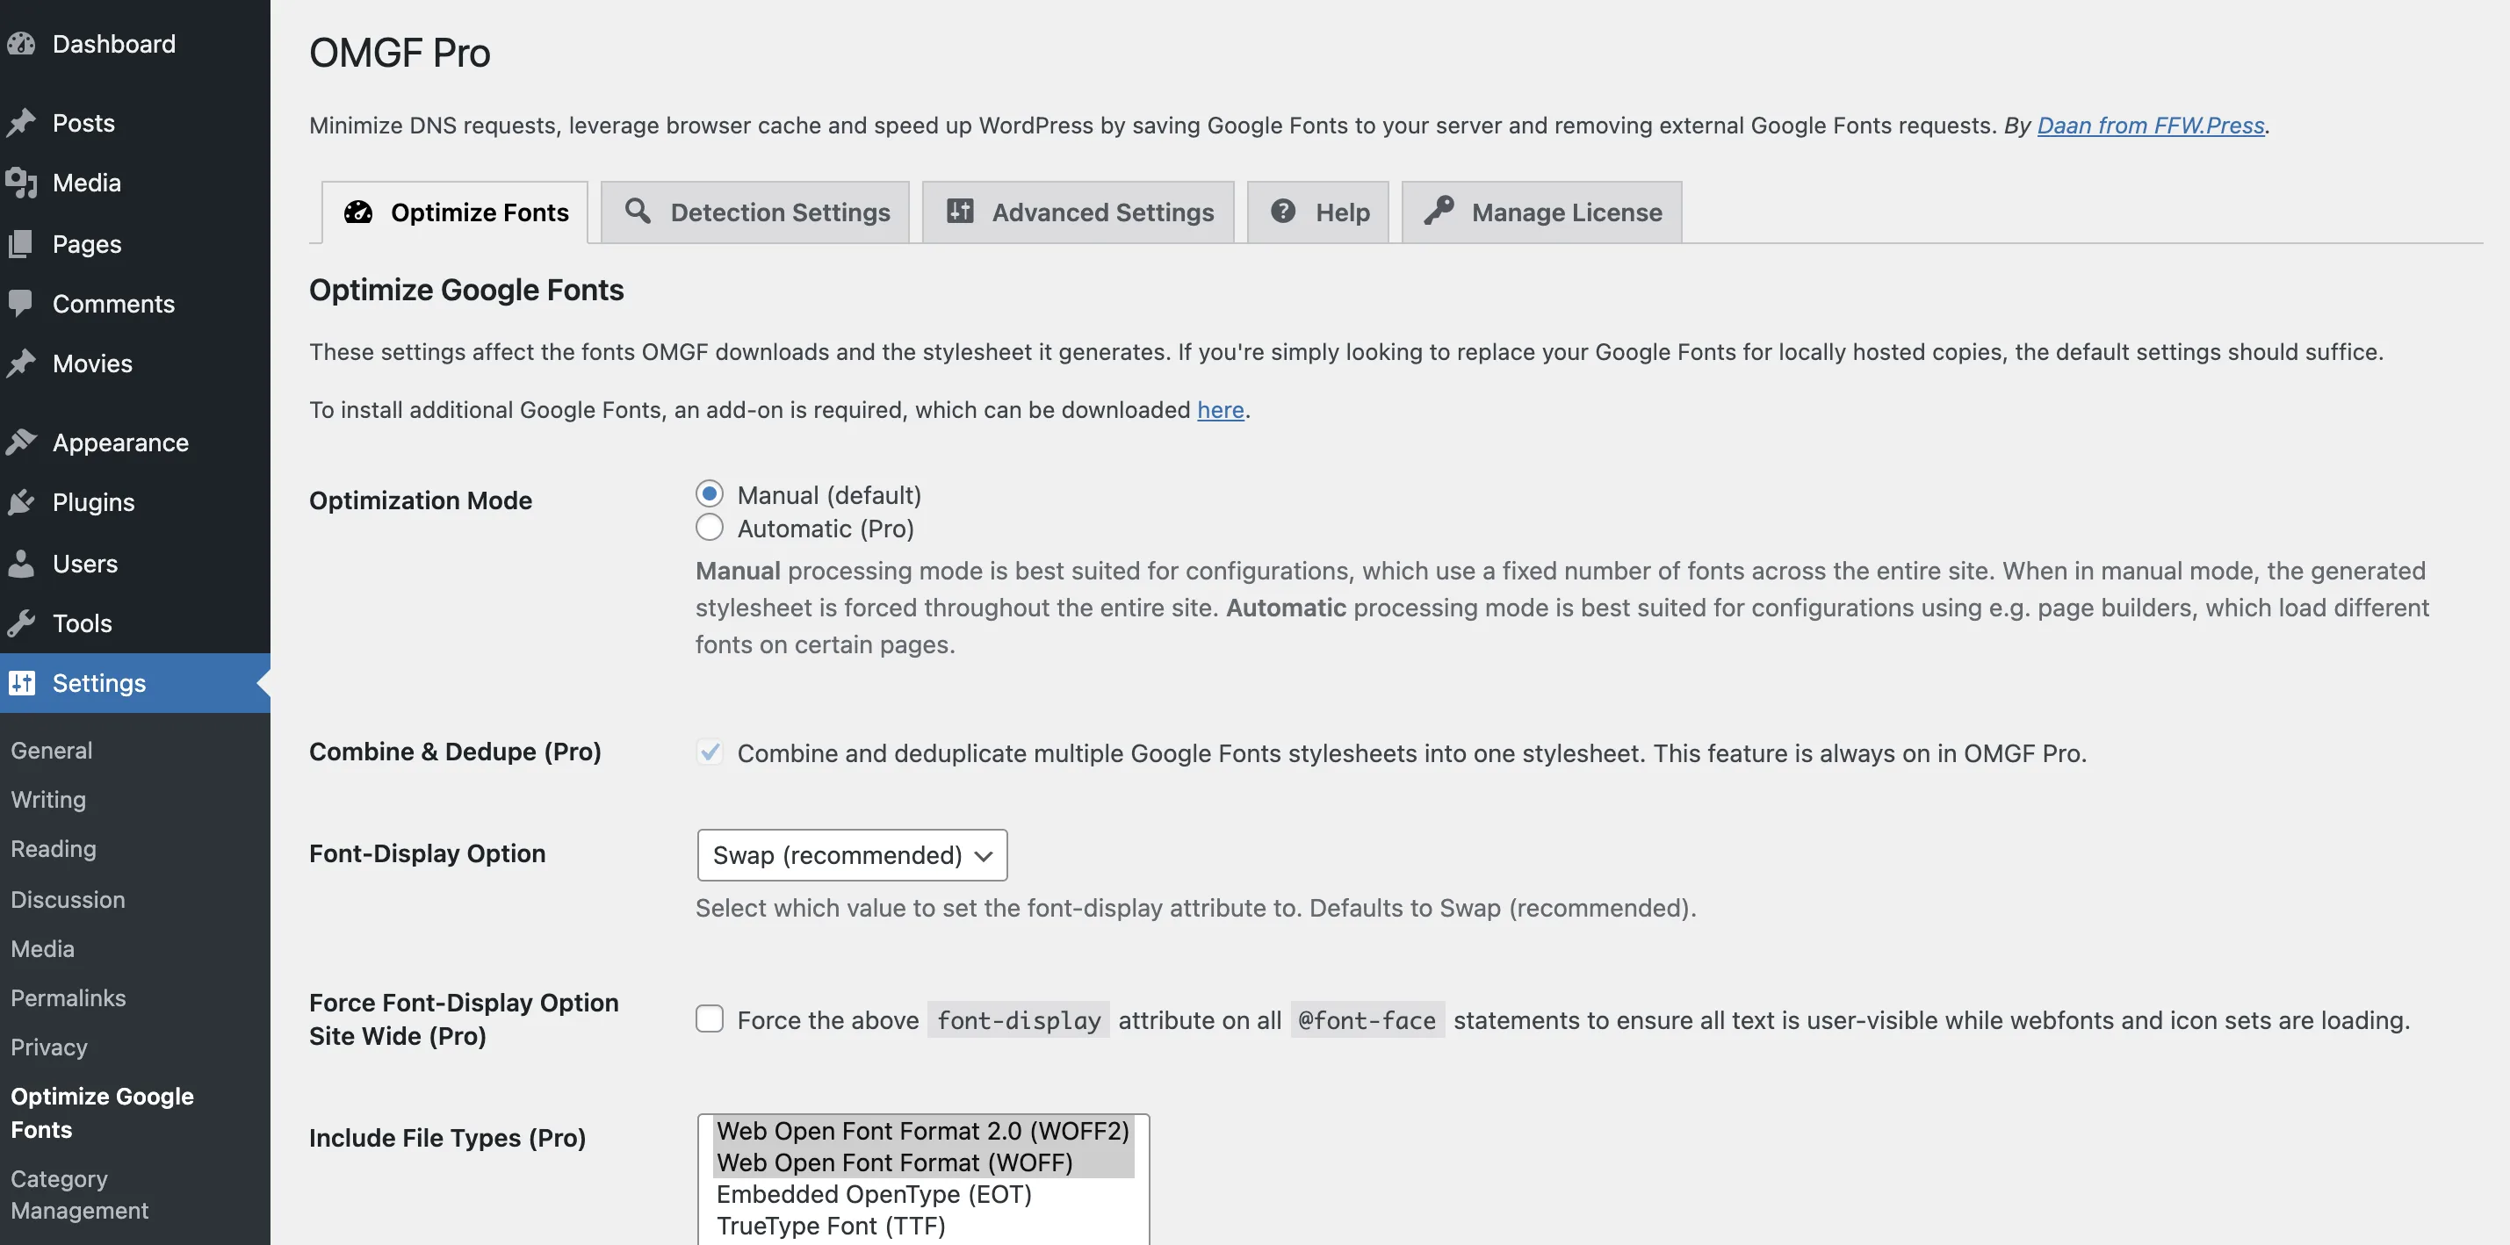Toggle the Combine & Dedupe checkbox

[x=710, y=752]
